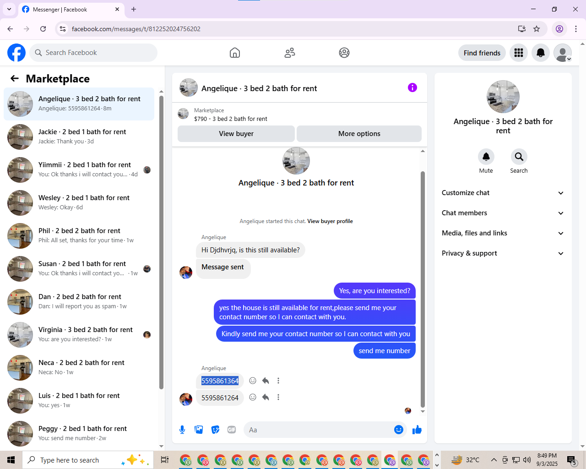Screen dimensions: 586x469
Task: Click More options button
Action: click(x=359, y=134)
